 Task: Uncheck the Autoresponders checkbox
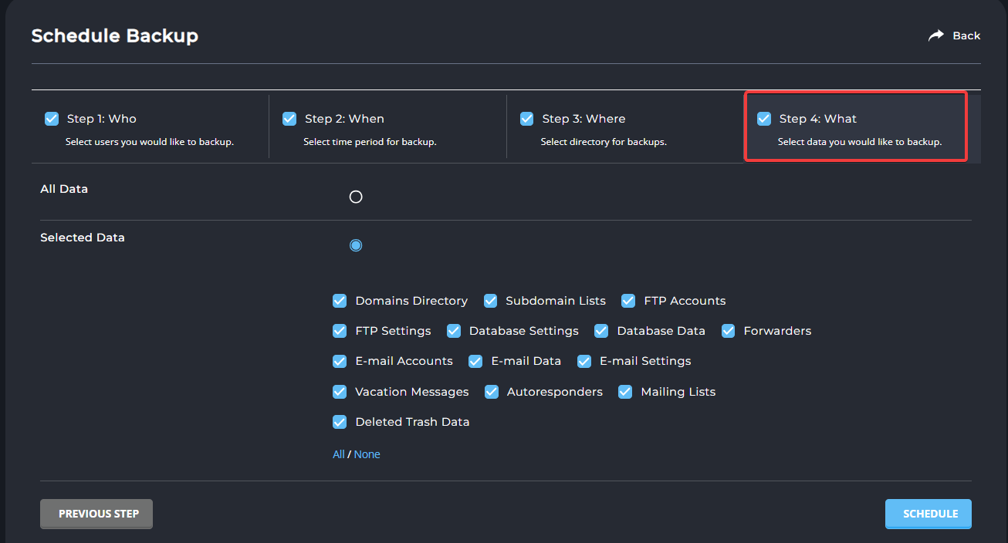(x=491, y=392)
